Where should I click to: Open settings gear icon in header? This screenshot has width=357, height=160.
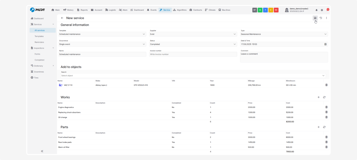[x=322, y=10]
